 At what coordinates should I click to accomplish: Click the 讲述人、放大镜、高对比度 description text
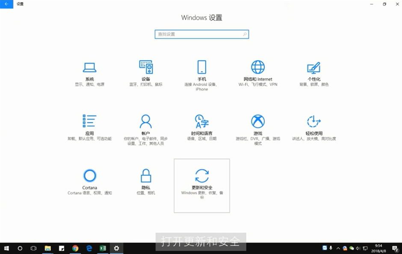pos(314,139)
